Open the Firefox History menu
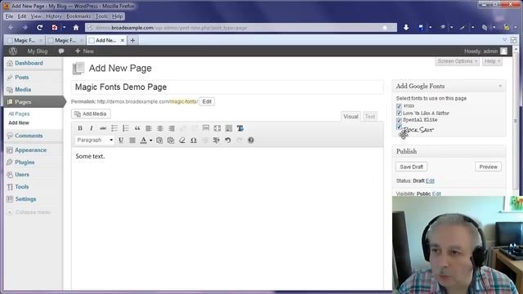523x294 pixels. coord(54,16)
